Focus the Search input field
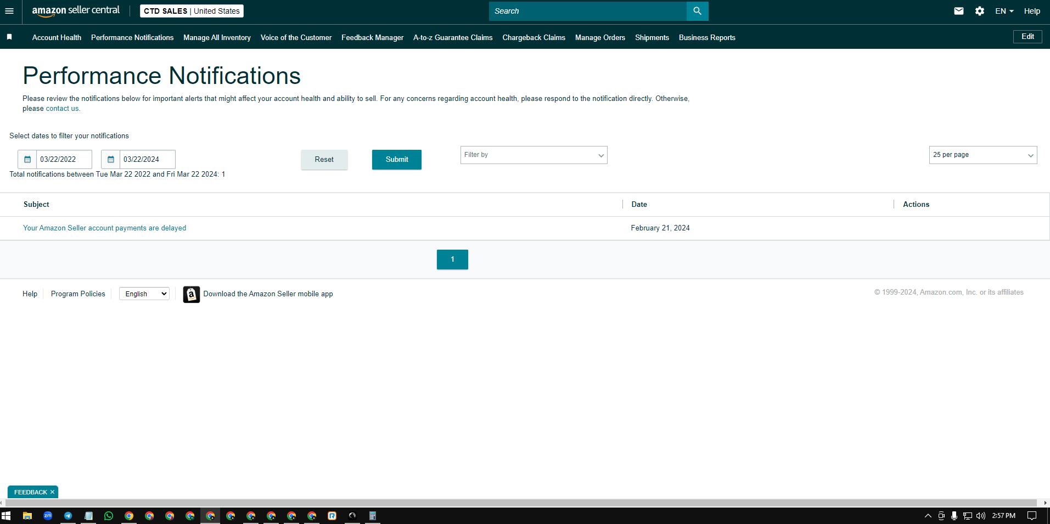The width and height of the screenshot is (1050, 524). [x=588, y=11]
